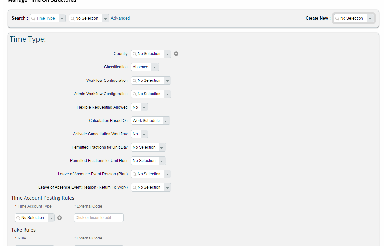This screenshot has height=246, width=386.
Task: Click the plus icon beside Time Account Type
Action: tap(59, 218)
